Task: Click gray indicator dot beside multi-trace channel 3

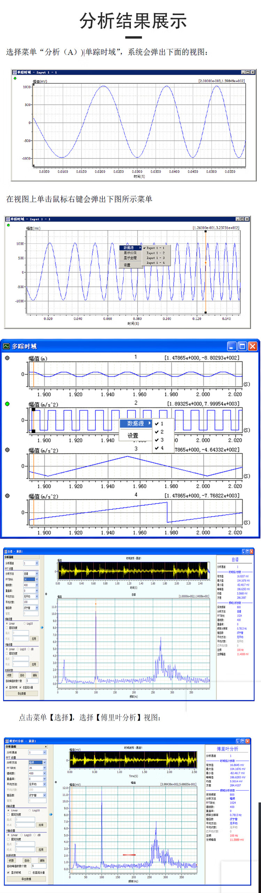Action: tap(7, 450)
